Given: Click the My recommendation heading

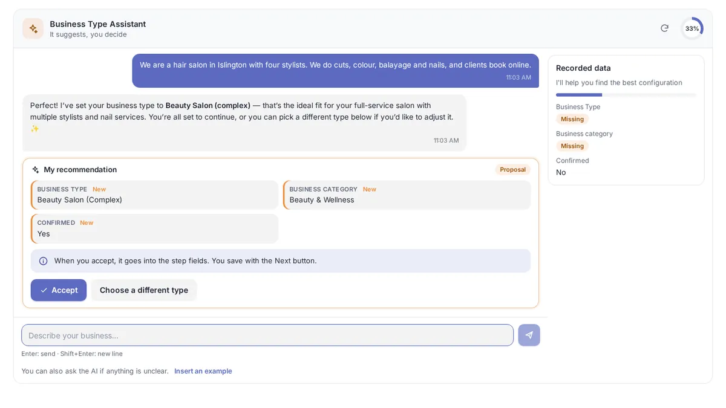Looking at the screenshot, I should point(80,170).
